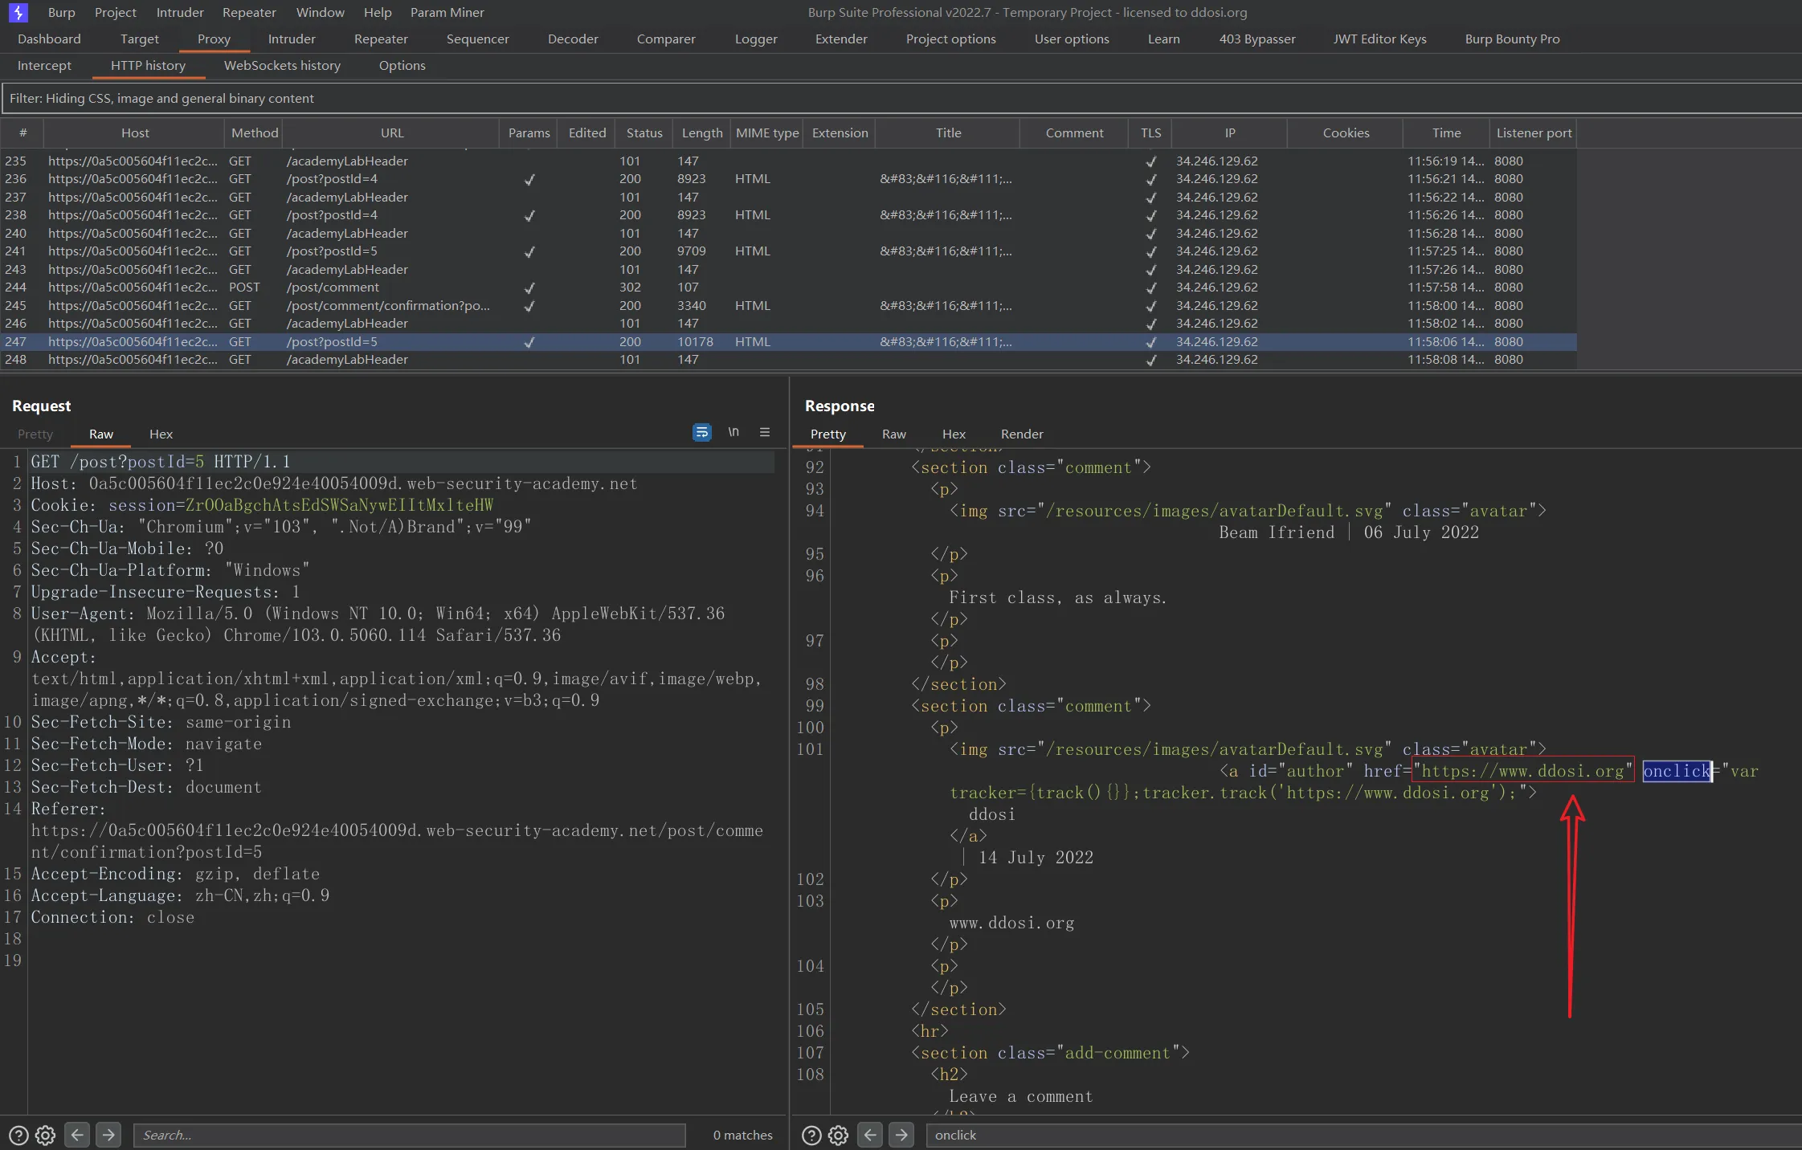Select history row 236 /post?postId=4
This screenshot has width=1802, height=1150.
pos(787,179)
